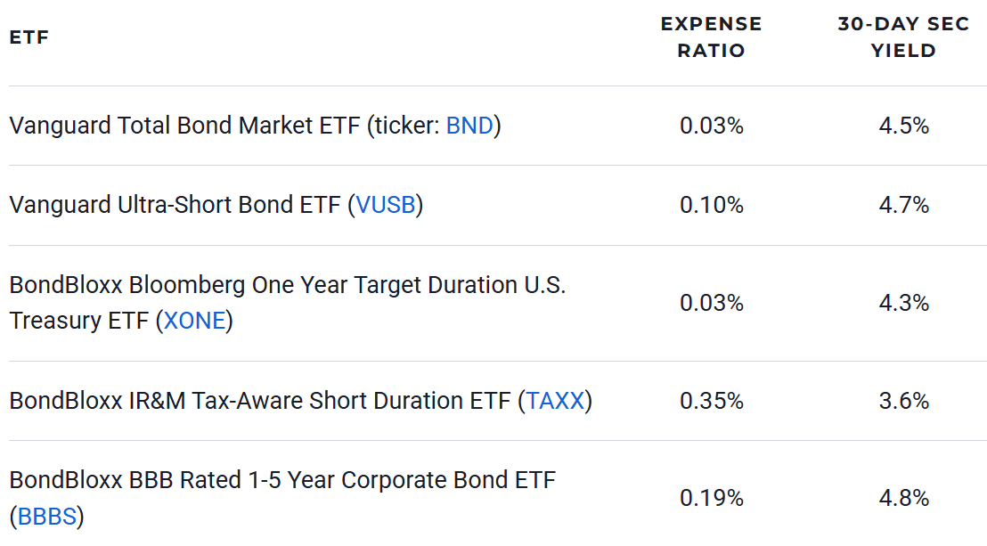This screenshot has height=546, width=987.
Task: Select the 4.3% SEC yield value
Action: coord(903,303)
